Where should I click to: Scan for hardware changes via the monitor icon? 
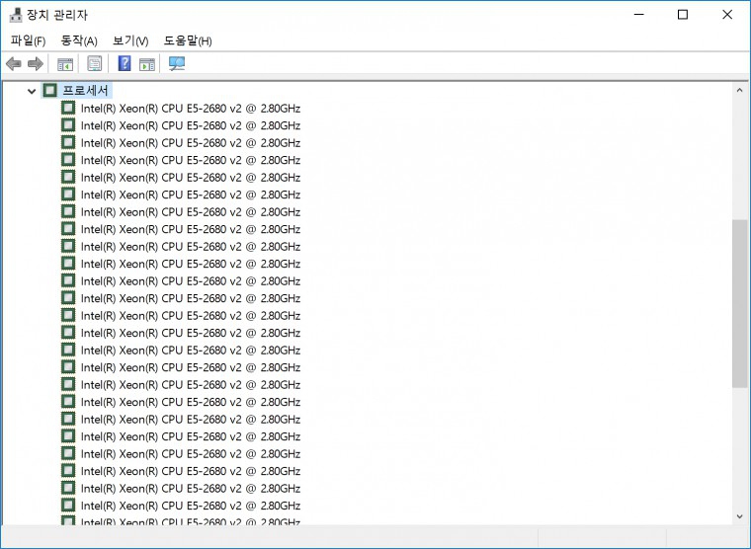pyautogui.click(x=177, y=63)
